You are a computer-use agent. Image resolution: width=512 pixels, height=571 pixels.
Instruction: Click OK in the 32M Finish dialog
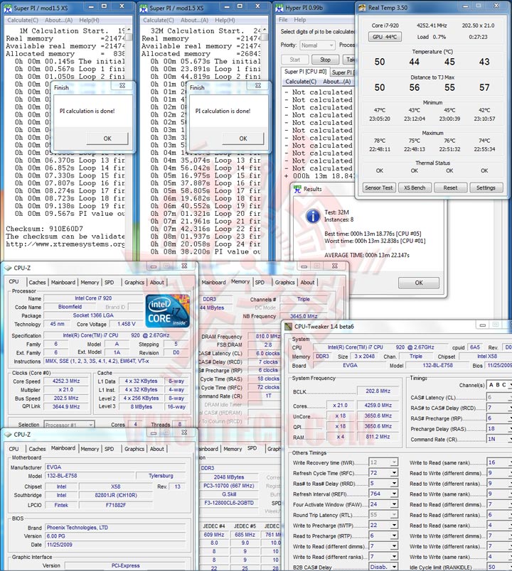tap(243, 138)
